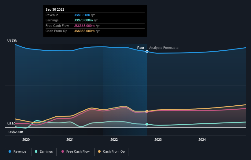Select the Revenue data point on Sep 30 2022
The height and width of the screenshot is (160, 251).
pyautogui.click(x=147, y=52)
